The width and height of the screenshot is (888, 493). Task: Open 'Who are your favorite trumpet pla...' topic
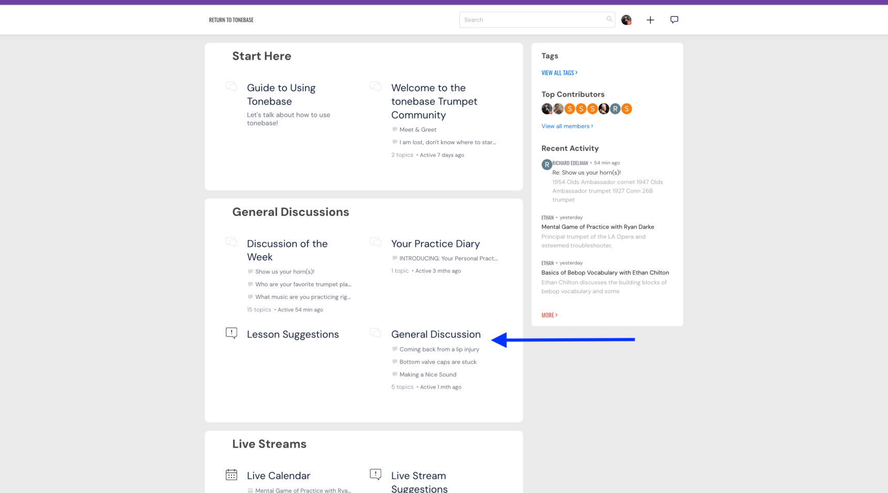(303, 284)
